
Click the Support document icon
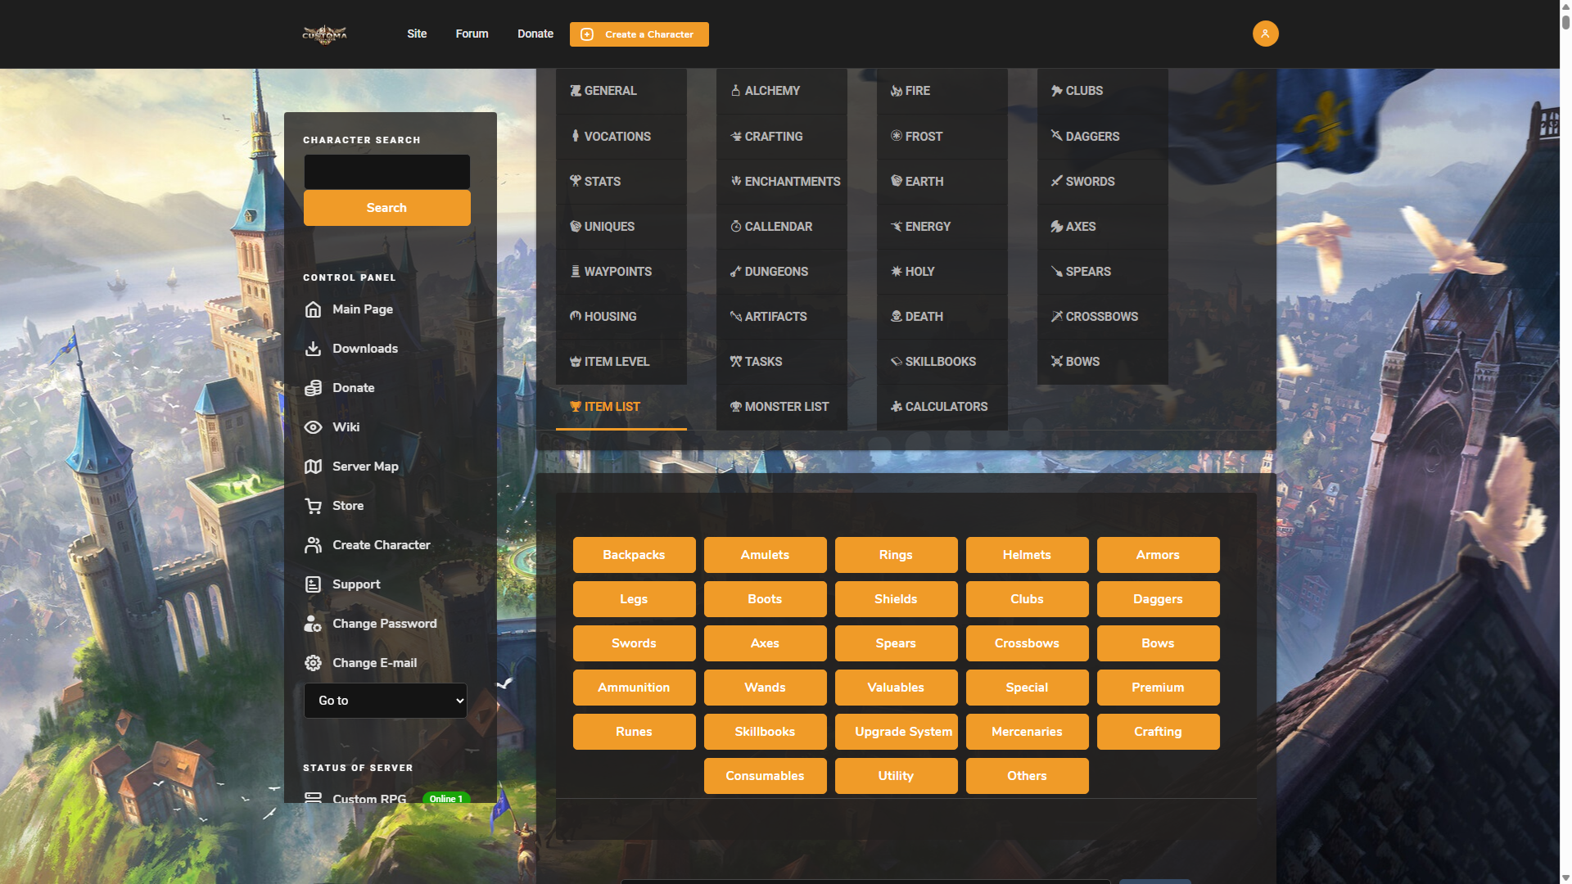pyautogui.click(x=313, y=584)
